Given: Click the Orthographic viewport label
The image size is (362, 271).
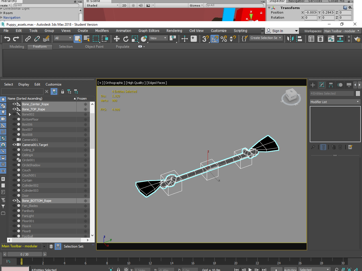Looking at the screenshot, I should [114, 83].
